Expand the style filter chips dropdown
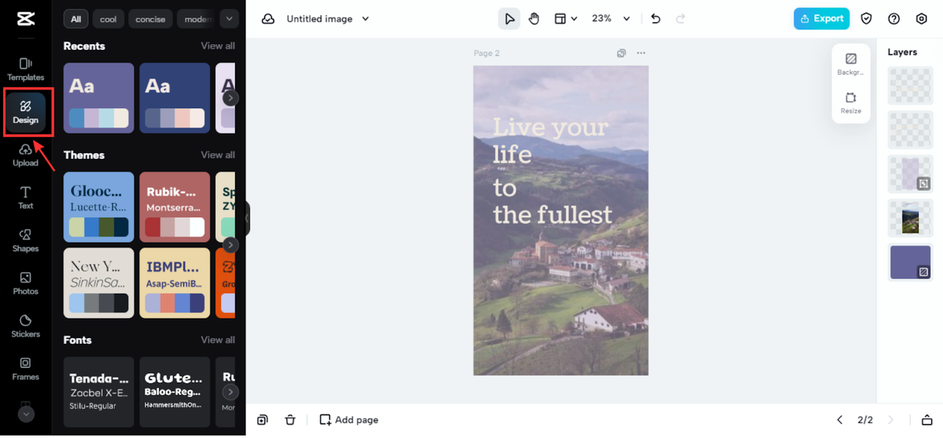943x438 pixels. [x=229, y=19]
